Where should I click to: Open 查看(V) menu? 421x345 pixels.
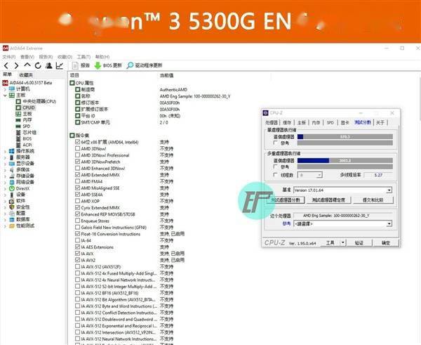pos(27,57)
